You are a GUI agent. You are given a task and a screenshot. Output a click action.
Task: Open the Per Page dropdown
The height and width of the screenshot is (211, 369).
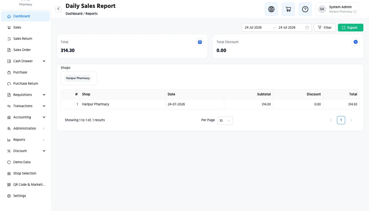(225, 120)
